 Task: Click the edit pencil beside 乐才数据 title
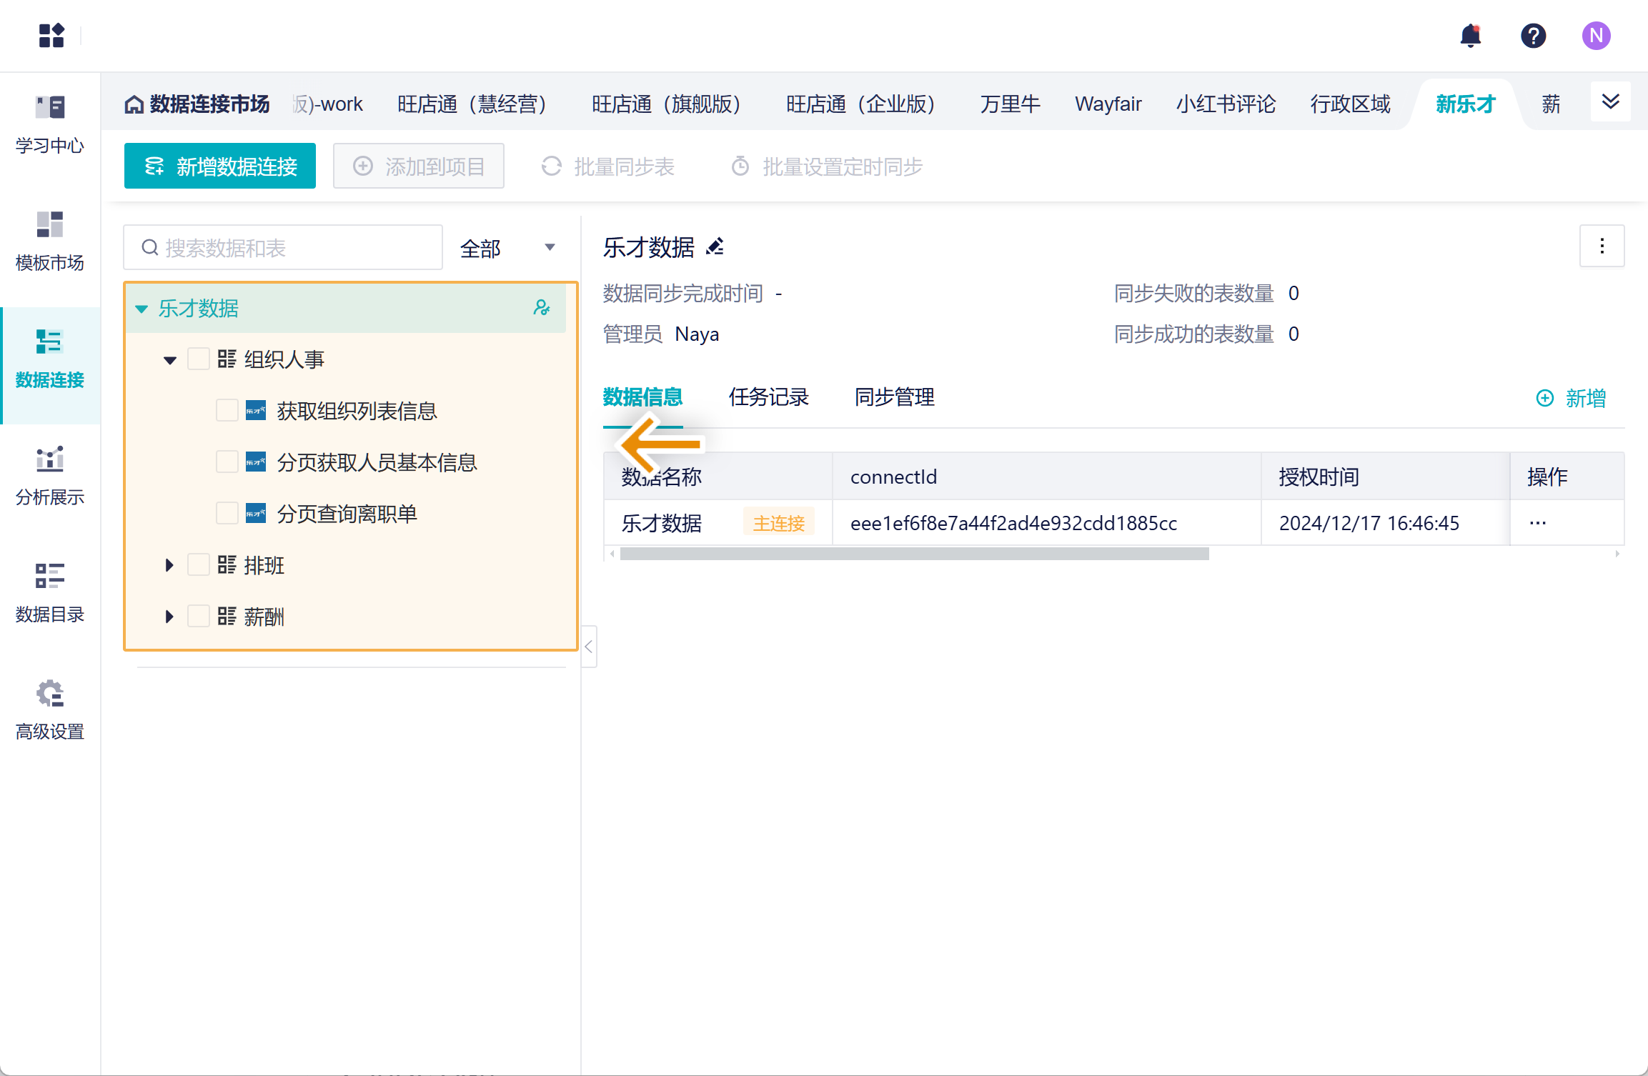(715, 247)
